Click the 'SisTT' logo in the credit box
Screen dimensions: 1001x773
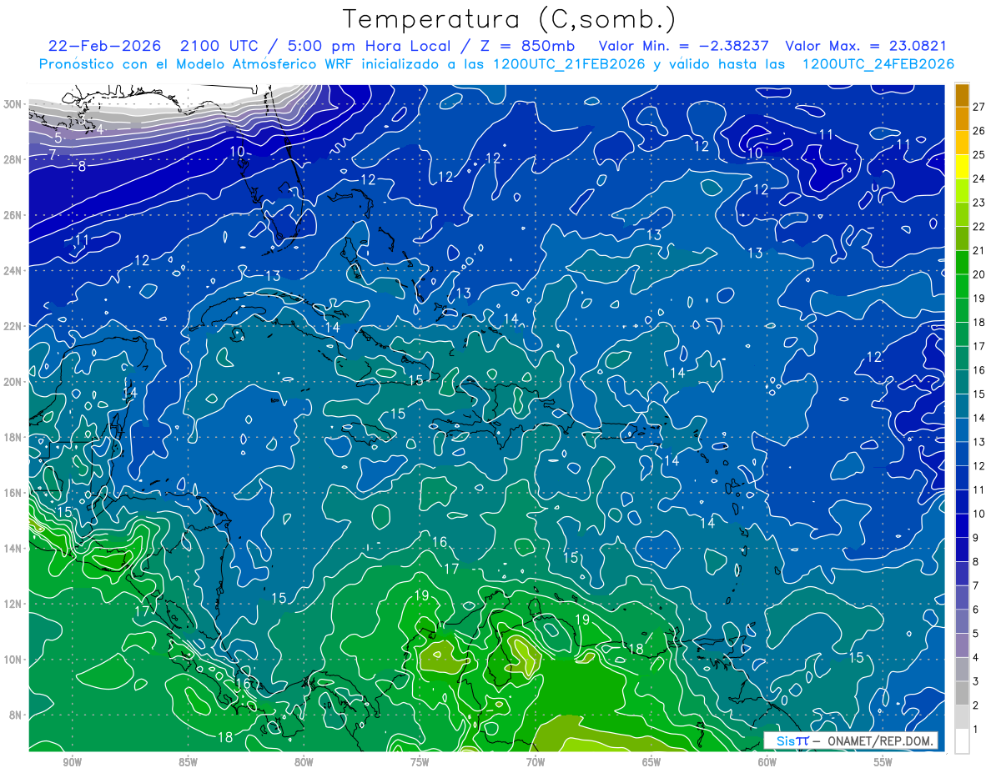click(792, 740)
